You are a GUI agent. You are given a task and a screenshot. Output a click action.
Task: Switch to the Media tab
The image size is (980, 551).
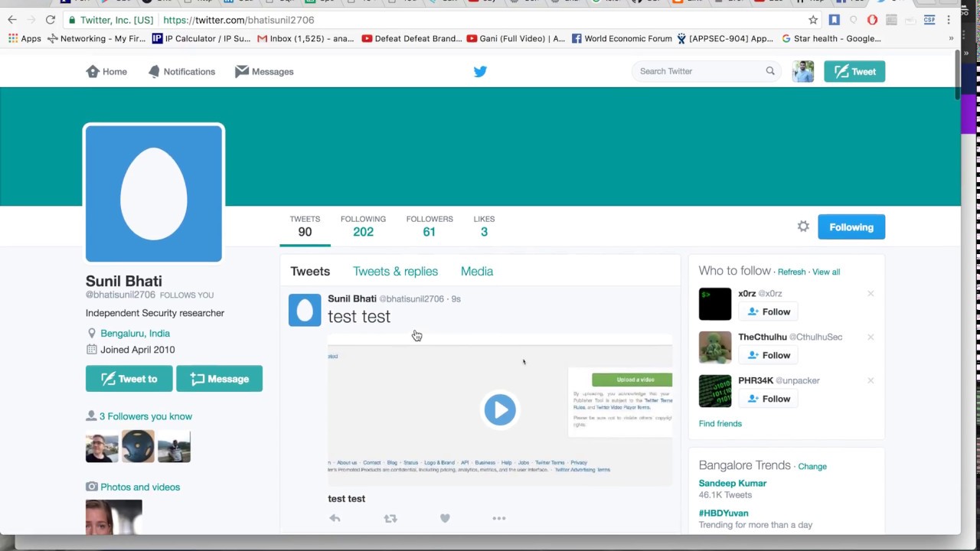477,271
